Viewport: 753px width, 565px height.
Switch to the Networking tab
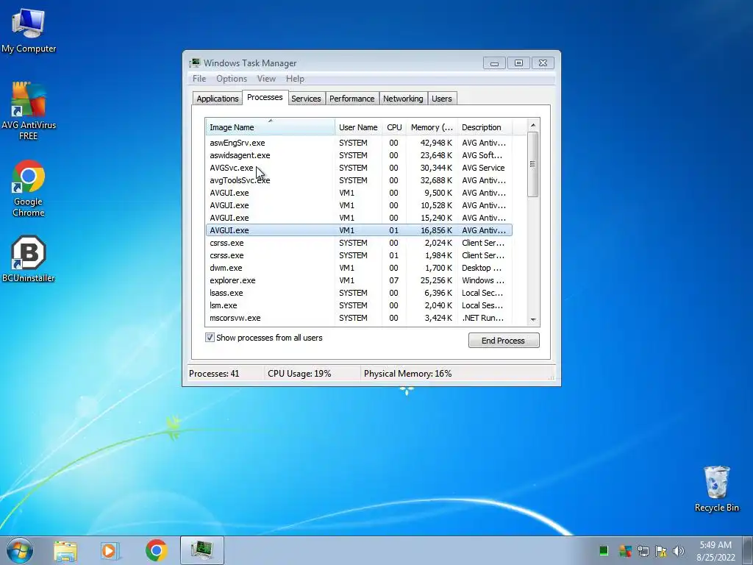click(403, 99)
